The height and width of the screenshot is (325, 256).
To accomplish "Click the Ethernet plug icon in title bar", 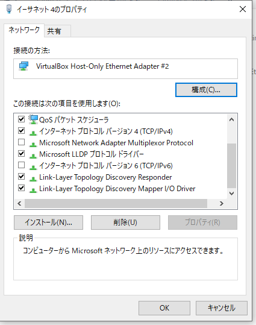I will pyautogui.click(x=9, y=9).
